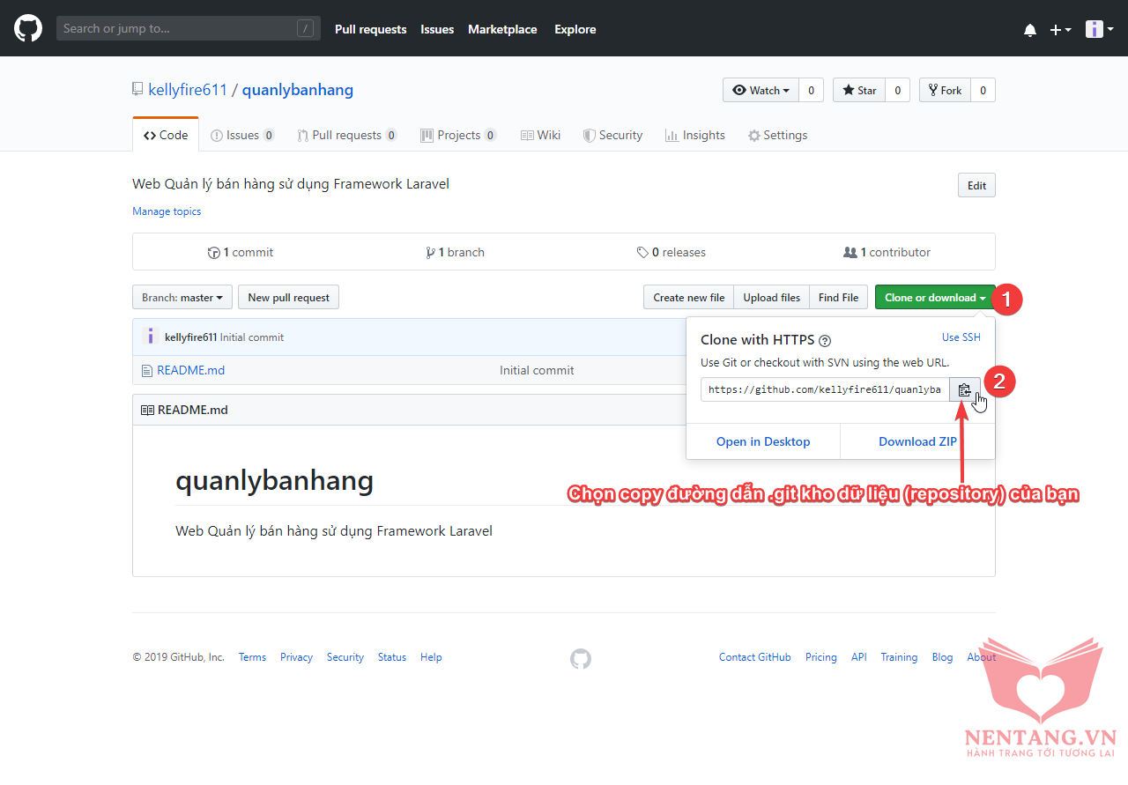Focus the Search or jump to field
The width and height of the screenshot is (1128, 785).
click(x=176, y=28)
